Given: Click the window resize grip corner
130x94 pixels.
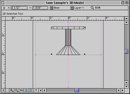Looking at the screenshot, I should 127,91.
